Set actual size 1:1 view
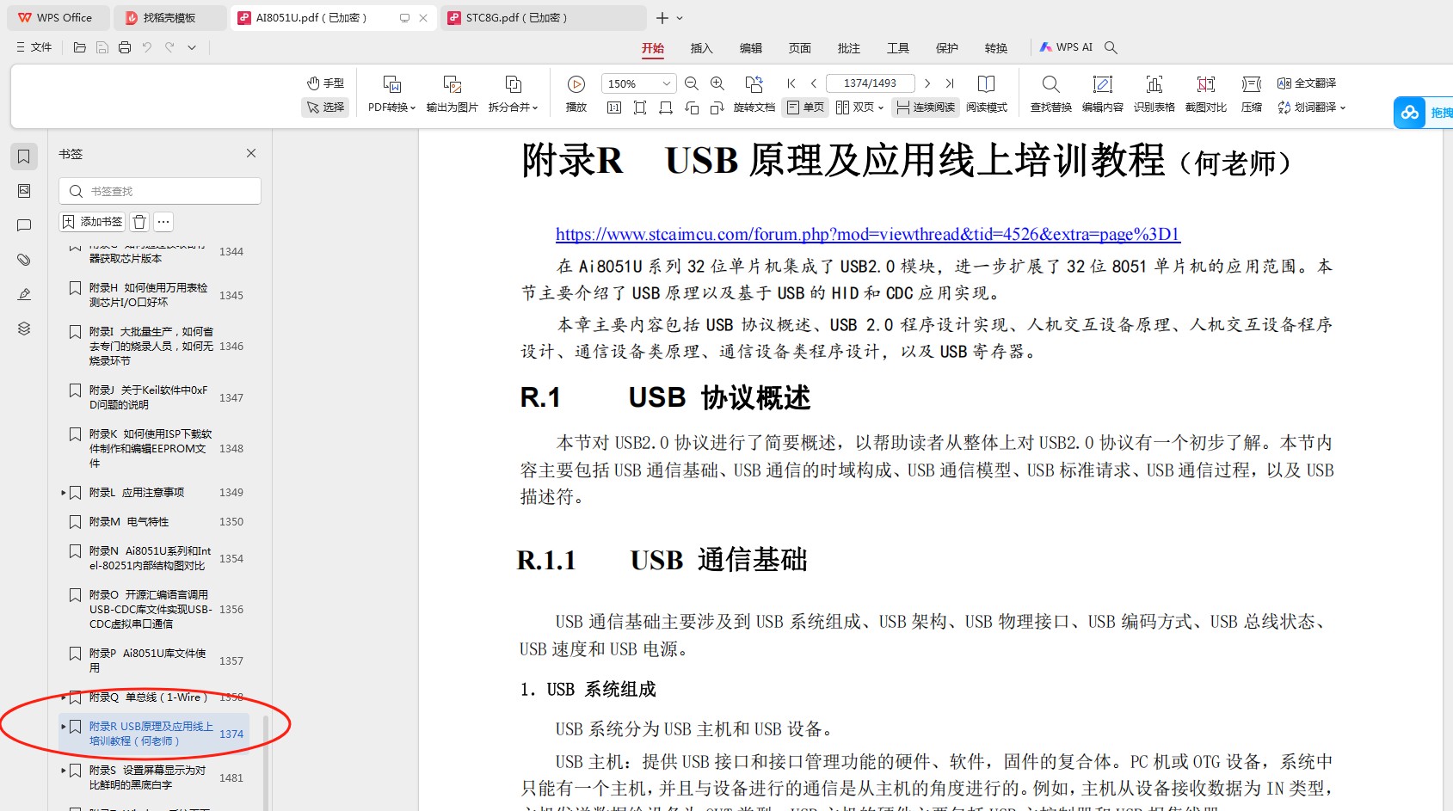The width and height of the screenshot is (1453, 811). [614, 108]
